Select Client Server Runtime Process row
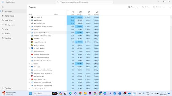Screen dimensions: 172x96 coord(63,61)
